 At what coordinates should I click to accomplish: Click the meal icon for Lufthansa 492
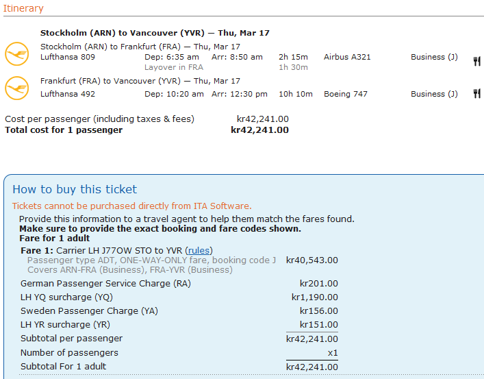[476, 94]
